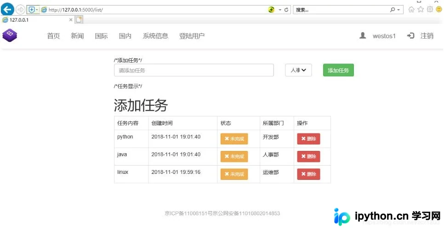
Task: Click the green compatibility icon in address bar
Action: tap(271, 10)
